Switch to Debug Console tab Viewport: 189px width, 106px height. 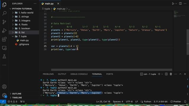click(79, 74)
